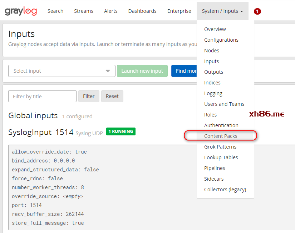Click 'allow_override_date: true' line
295x233 pixels.
[x=49, y=152]
